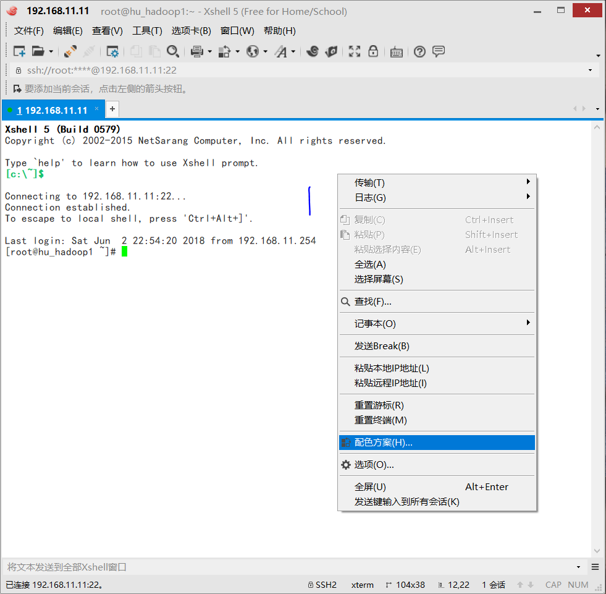This screenshot has height=594, width=606.
Task: Open the 文件(F) menu
Action: click(x=28, y=30)
